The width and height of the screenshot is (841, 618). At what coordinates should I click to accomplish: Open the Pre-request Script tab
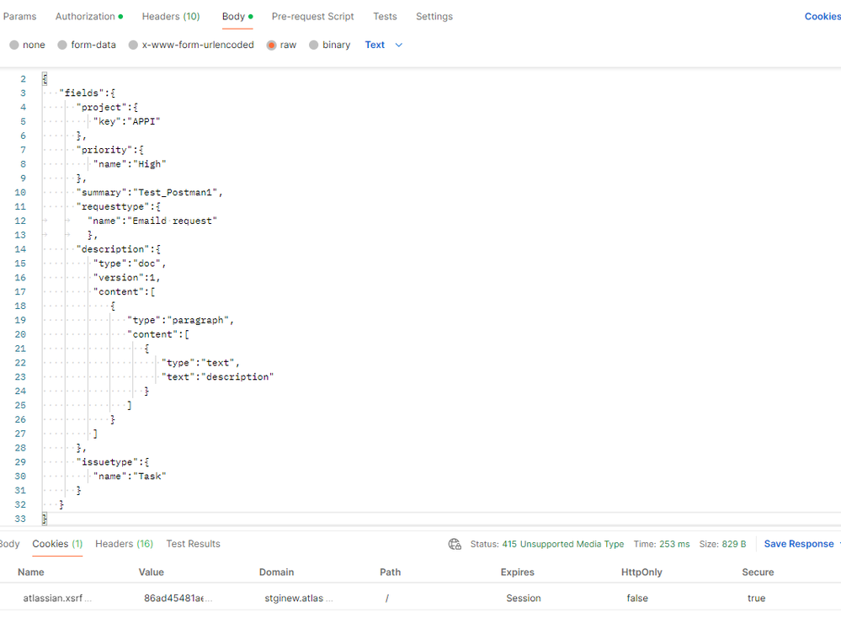click(x=312, y=16)
